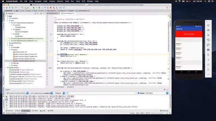216x121 pixels.
Task: Open emulator extended controls (more) icon
Action: click(208, 75)
